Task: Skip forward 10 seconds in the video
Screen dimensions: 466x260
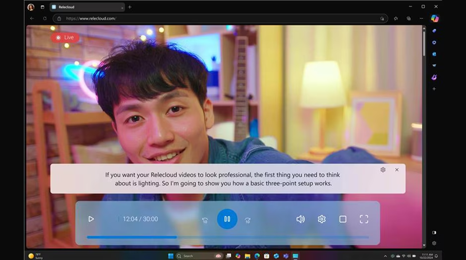Action: [x=247, y=220]
